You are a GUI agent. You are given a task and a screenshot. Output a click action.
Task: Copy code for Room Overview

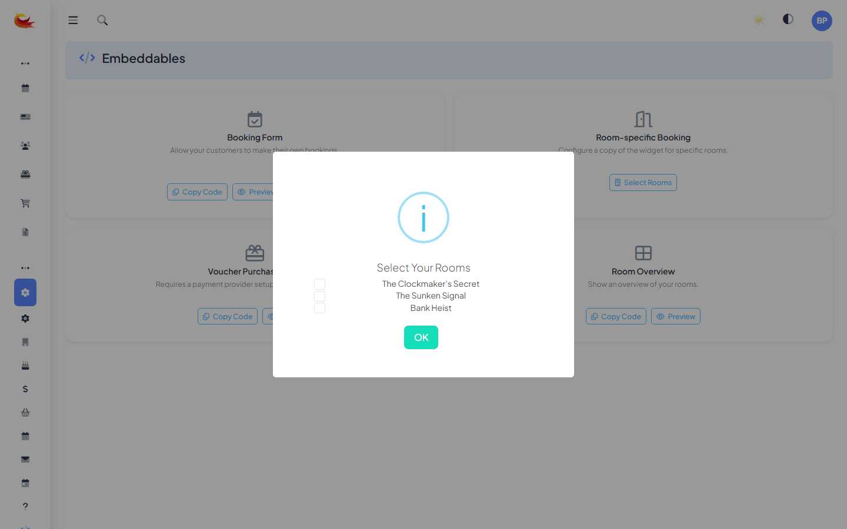(x=616, y=316)
